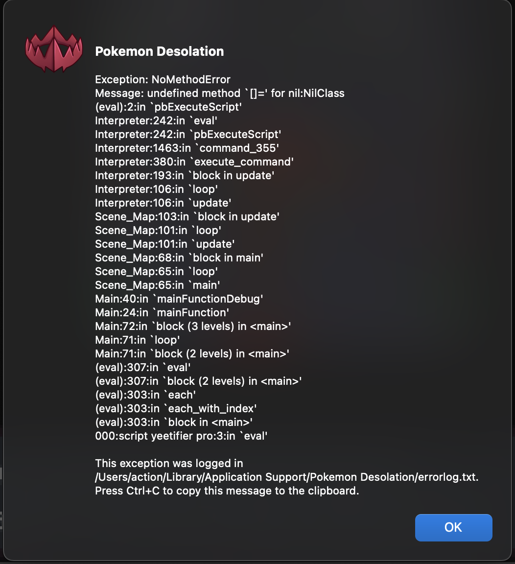Click the script yeetifier pro trace line
Viewport: 515px width, 564px height.
click(181, 436)
